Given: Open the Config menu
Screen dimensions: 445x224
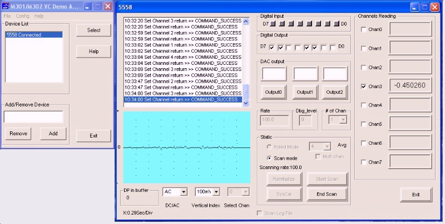Looking at the screenshot, I should (x=23, y=16).
